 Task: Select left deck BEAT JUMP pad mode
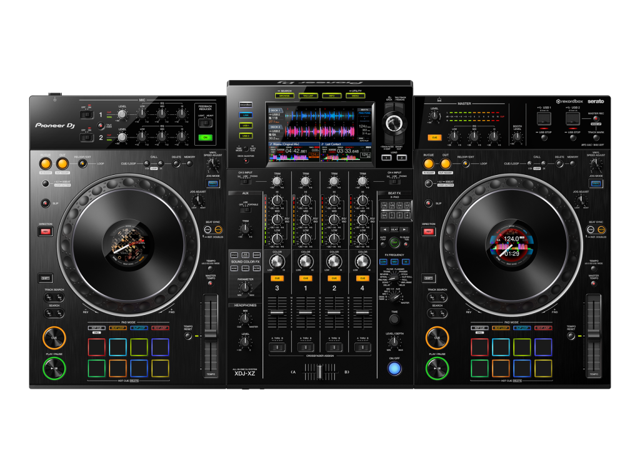coord(160,327)
